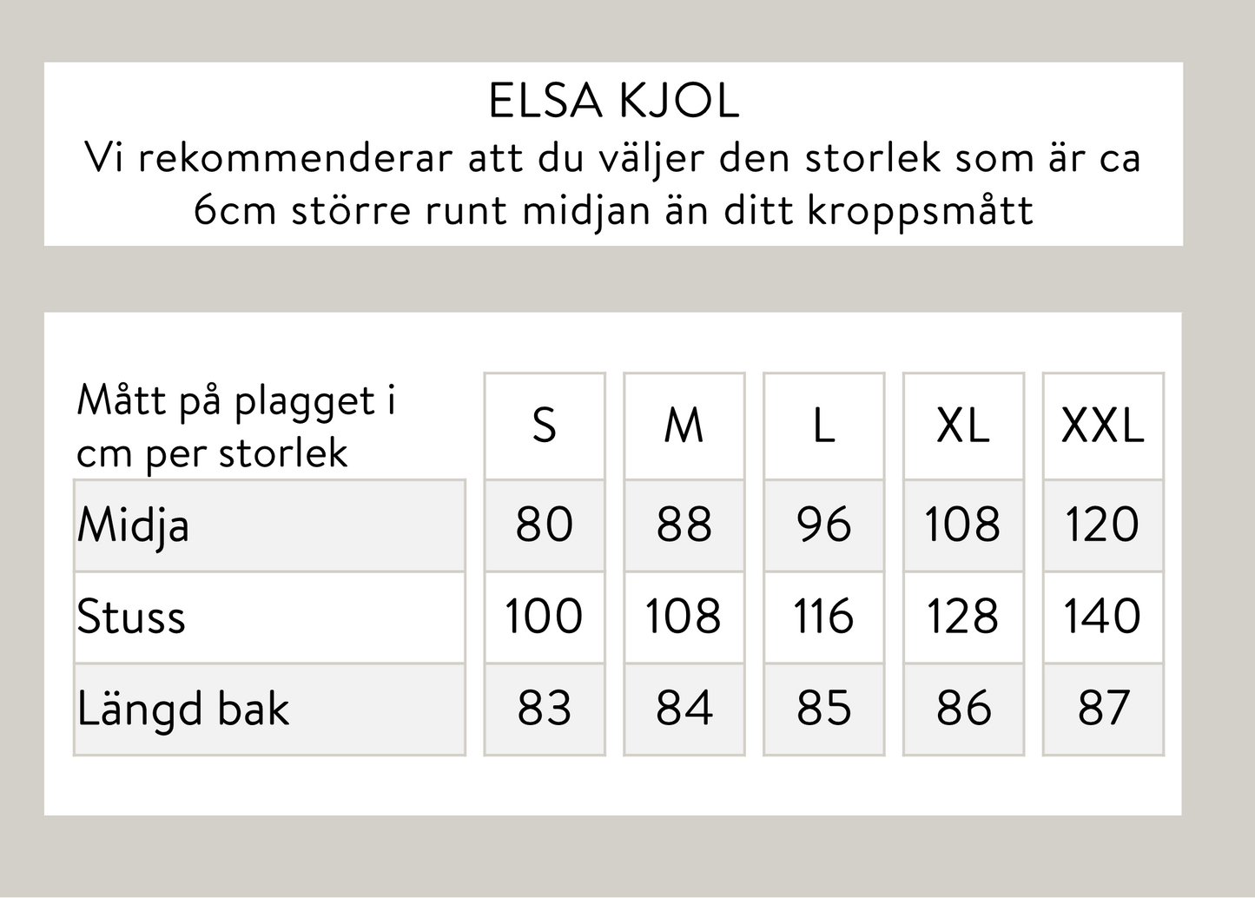This screenshot has height=898, width=1255.
Task: Click the XXL size column header
Action: point(1102,426)
